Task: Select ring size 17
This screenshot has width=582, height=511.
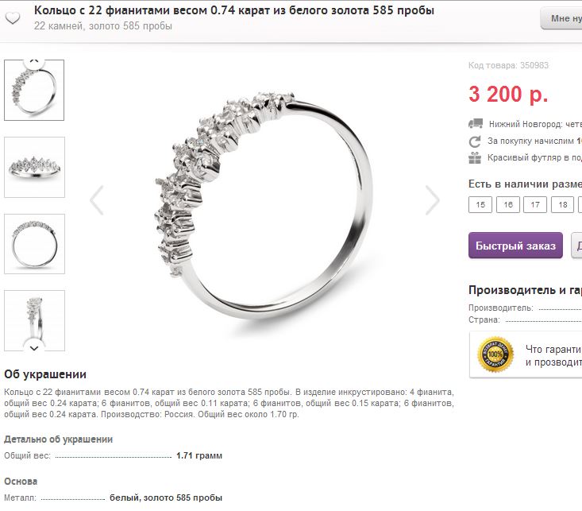Action: point(535,205)
